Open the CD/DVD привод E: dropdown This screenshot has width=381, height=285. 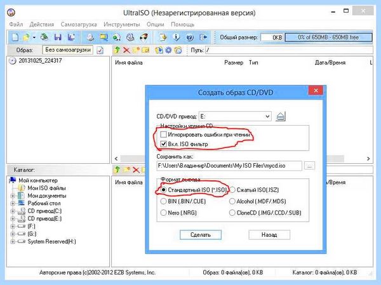(x=267, y=116)
